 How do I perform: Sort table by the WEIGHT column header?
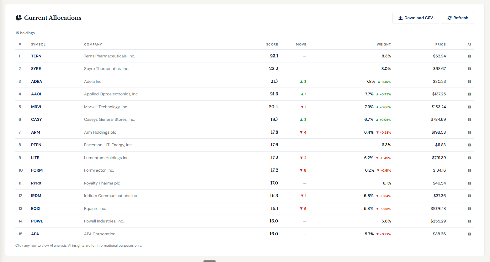384,44
